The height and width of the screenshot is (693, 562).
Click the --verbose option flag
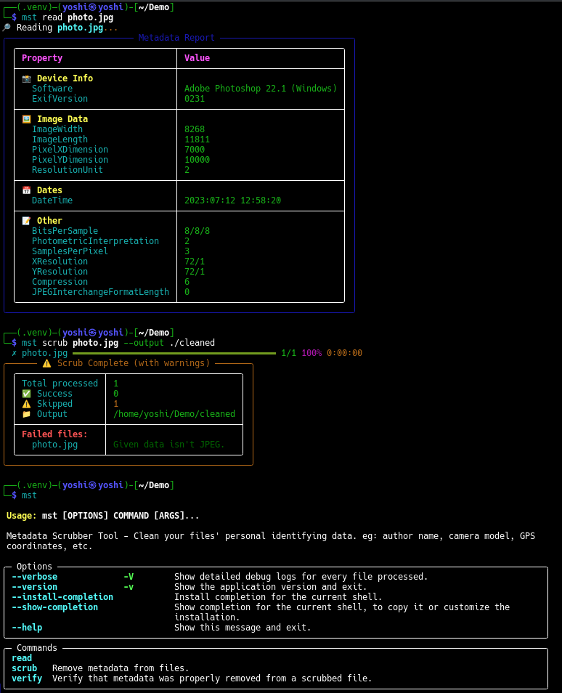[34, 577]
